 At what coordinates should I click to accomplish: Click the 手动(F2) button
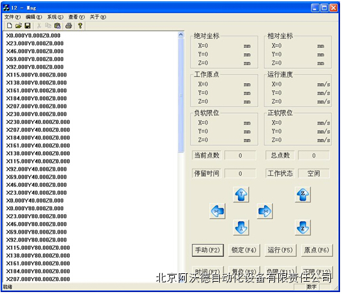click(x=207, y=251)
